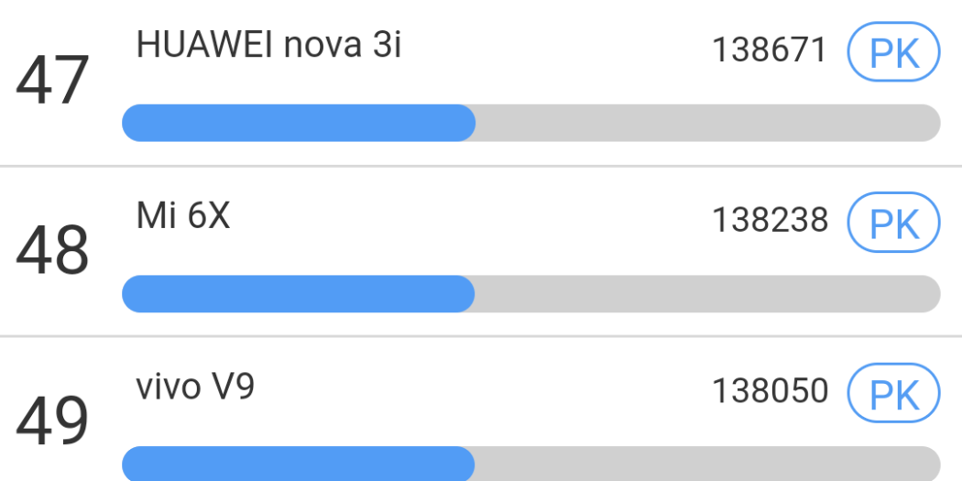Click the score 138671
Screen dimensions: 962x481
pos(770,51)
